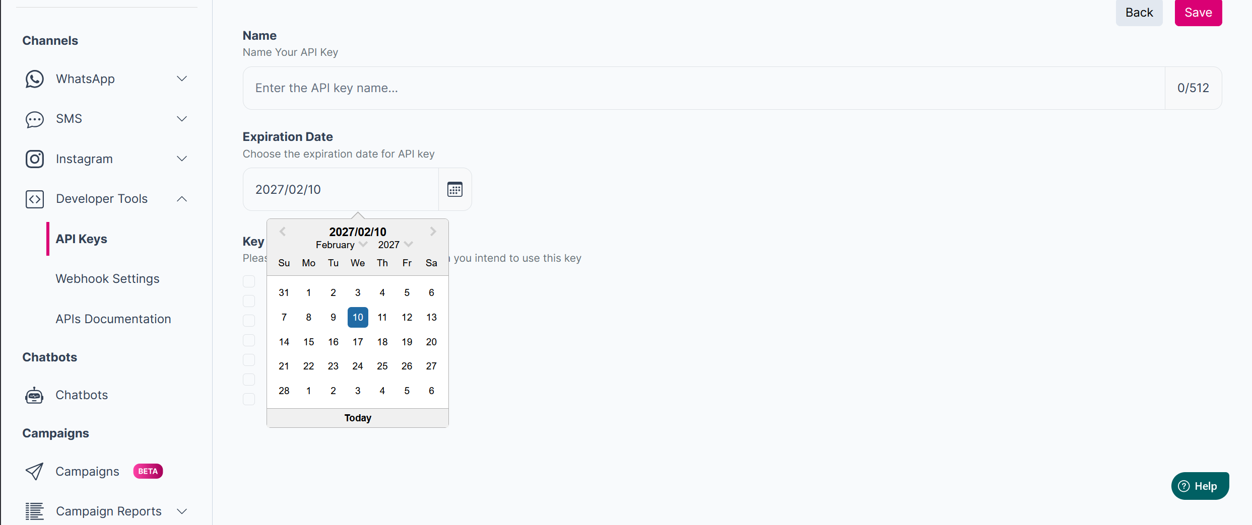This screenshot has height=525, width=1252.
Task: Click the WhatsApp channel icon
Action: tap(34, 79)
